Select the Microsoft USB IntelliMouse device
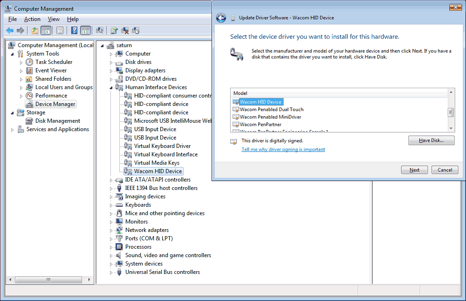The height and width of the screenshot is (301, 466). coord(173,121)
